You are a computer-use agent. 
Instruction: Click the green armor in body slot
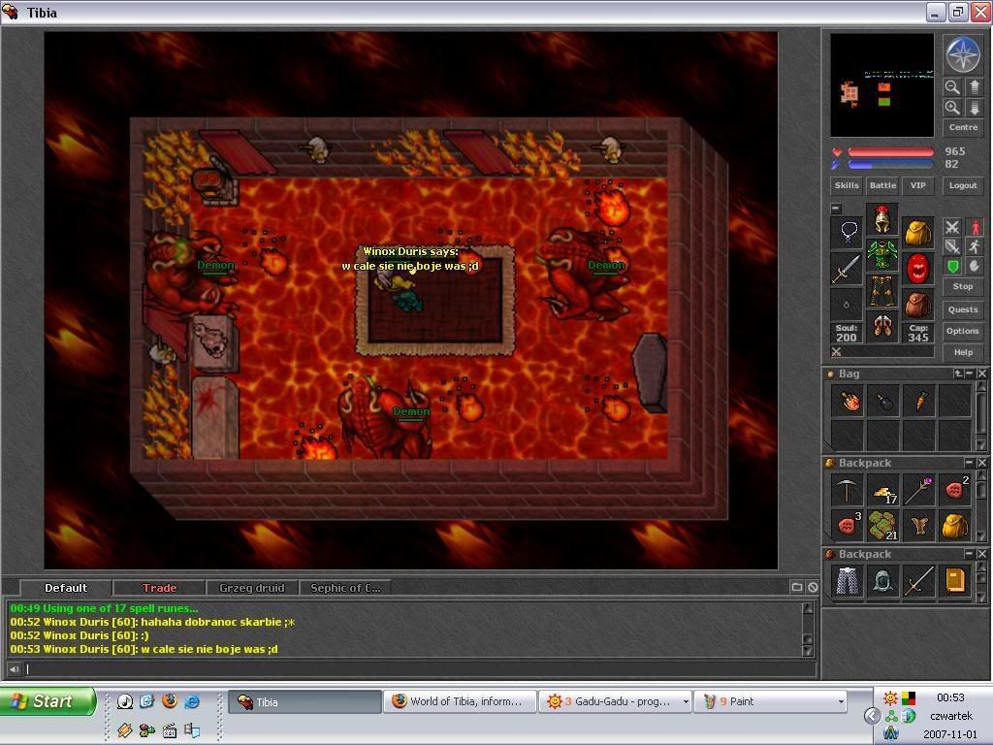[x=881, y=255]
